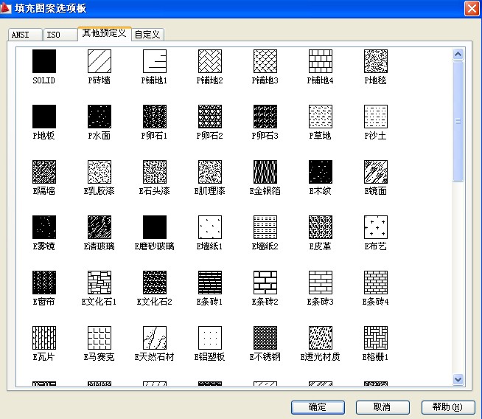Pick the P铺地1 pattern swatch

pyautogui.click(x=155, y=61)
